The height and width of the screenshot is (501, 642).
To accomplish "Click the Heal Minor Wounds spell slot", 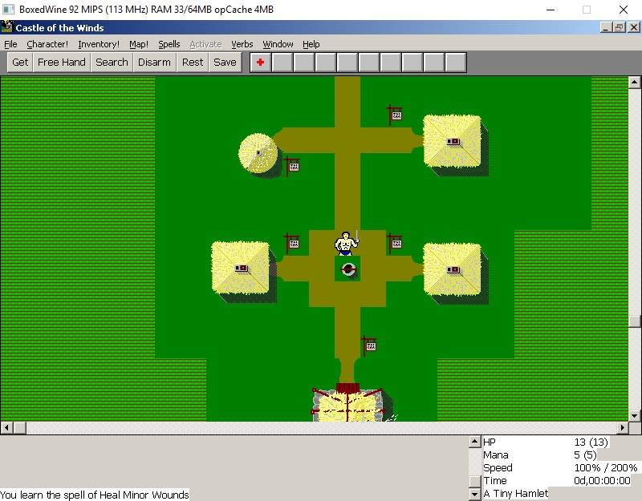I will click(x=260, y=63).
